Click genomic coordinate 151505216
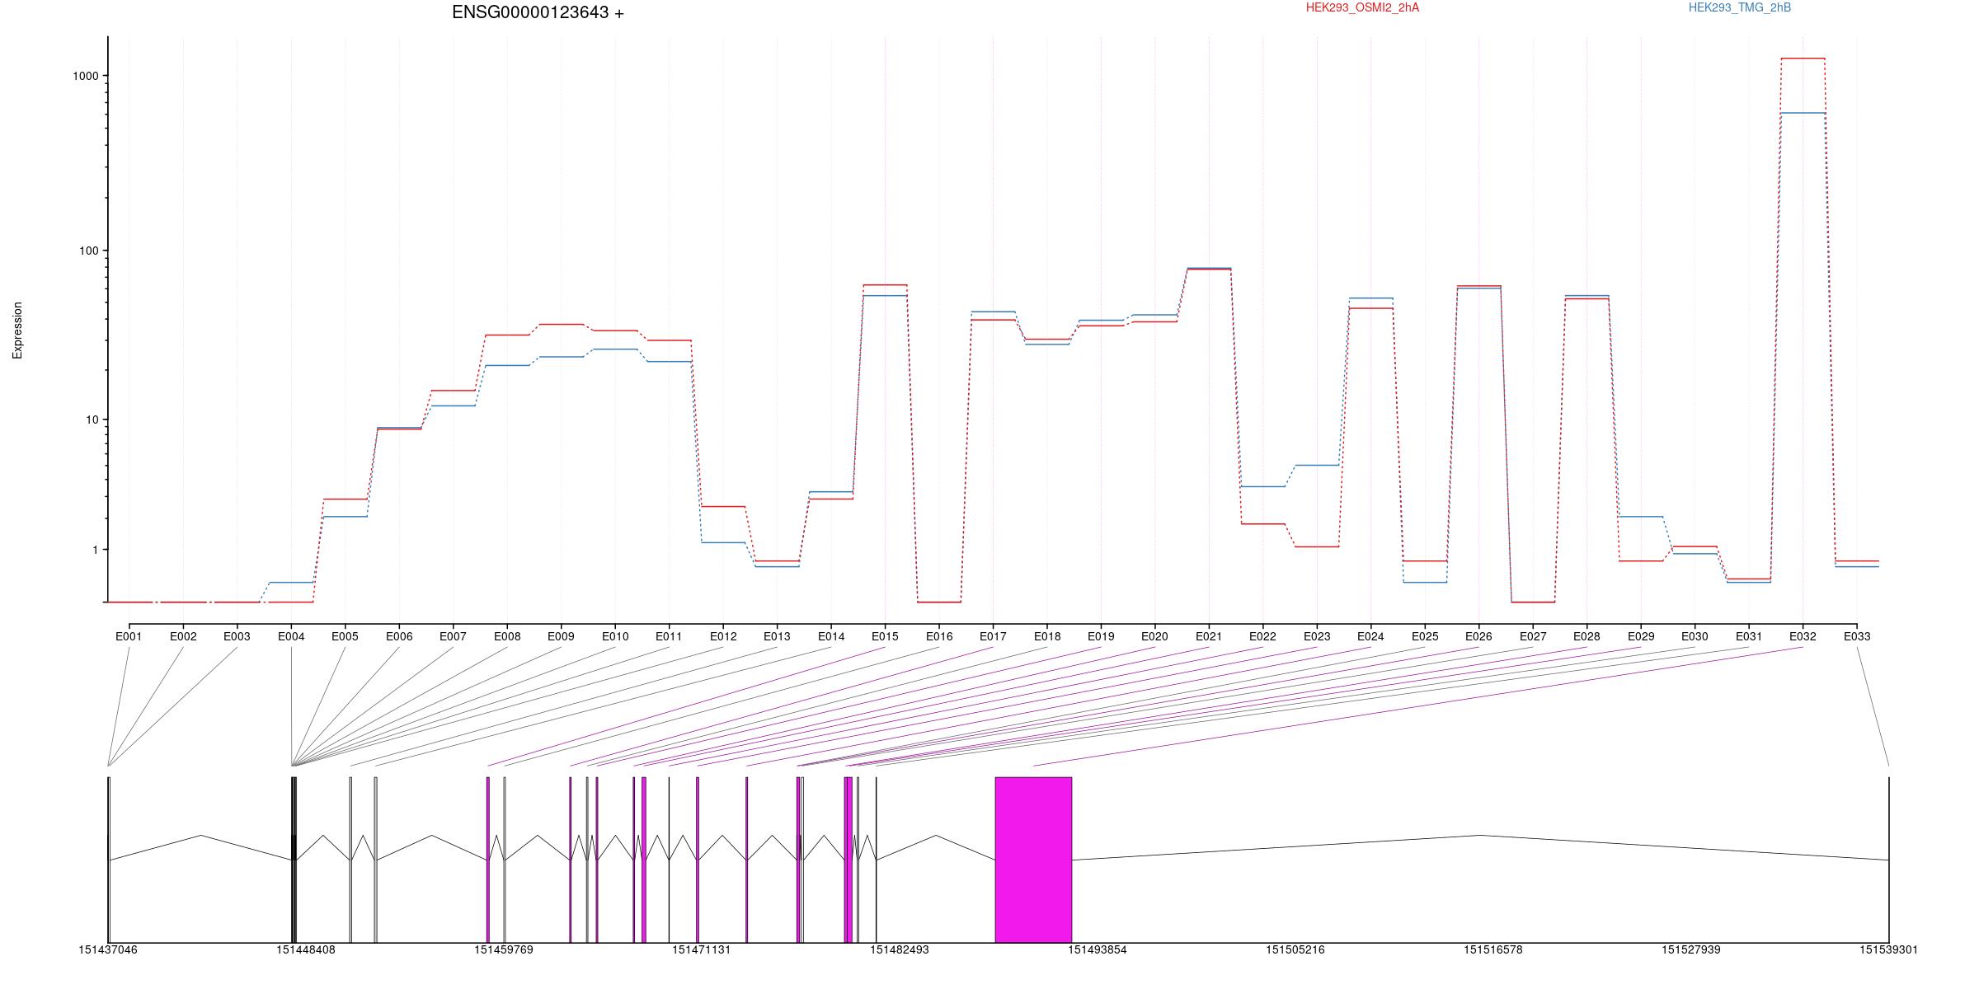1979x989 pixels. [x=1295, y=949]
